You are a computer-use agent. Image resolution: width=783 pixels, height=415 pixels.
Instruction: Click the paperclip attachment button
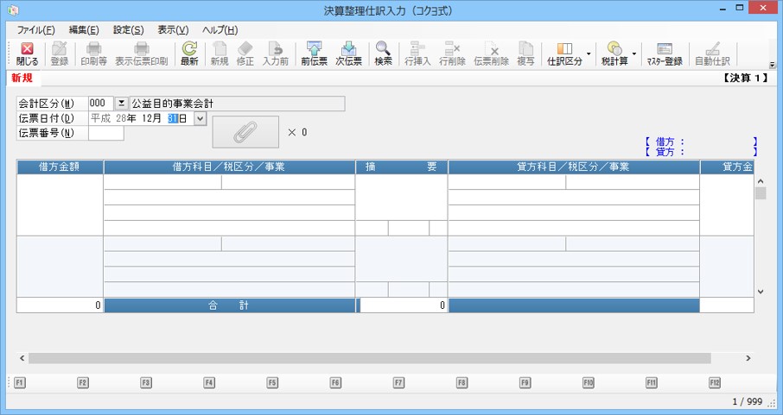[245, 132]
